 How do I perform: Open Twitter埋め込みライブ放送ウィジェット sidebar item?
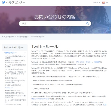click(15, 74)
